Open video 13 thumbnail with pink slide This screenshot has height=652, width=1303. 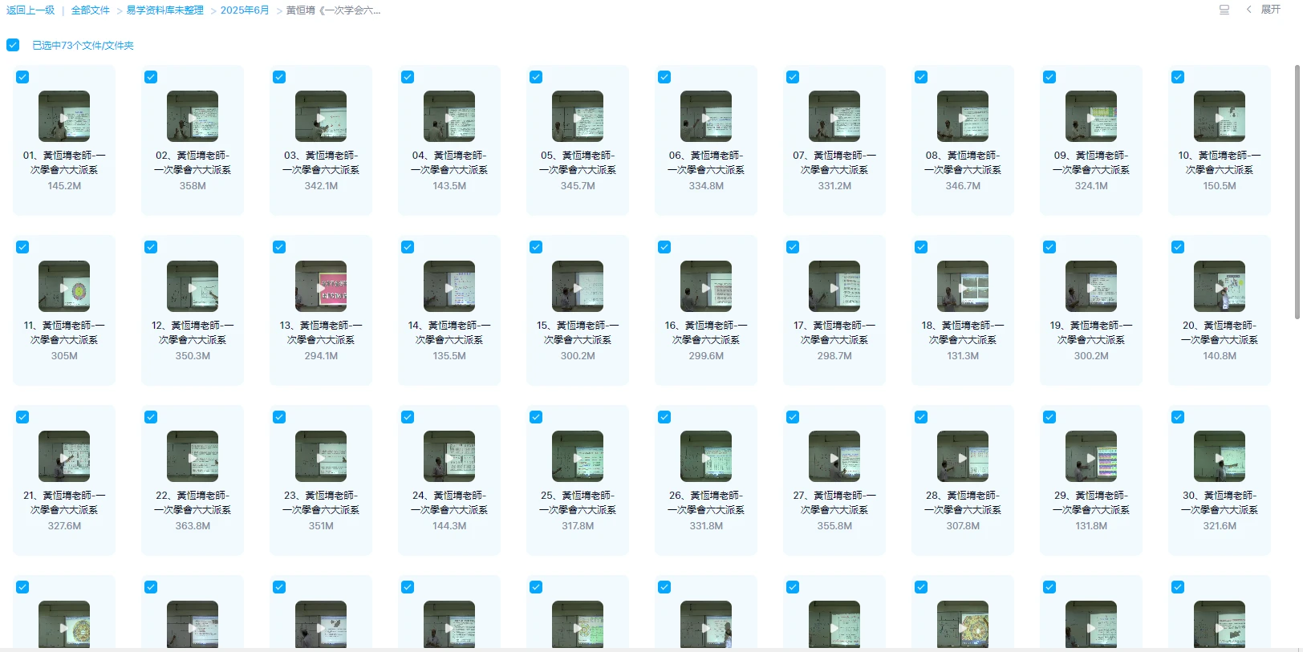[321, 286]
